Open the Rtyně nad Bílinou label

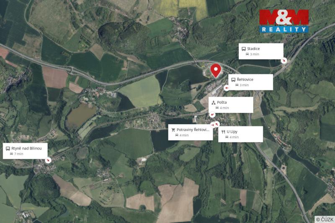pos(25,151)
